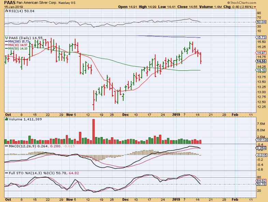Click the 0.264 MACD tag on right axis
The height and width of the screenshot is (202, 268).
[x=261, y=148]
